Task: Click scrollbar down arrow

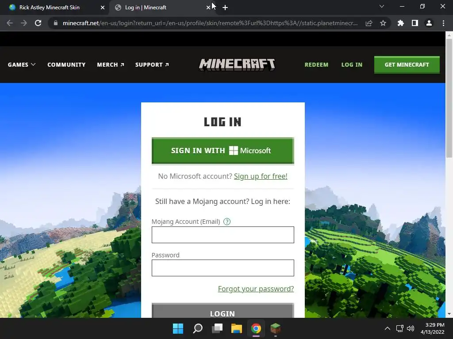Action: click(449, 314)
